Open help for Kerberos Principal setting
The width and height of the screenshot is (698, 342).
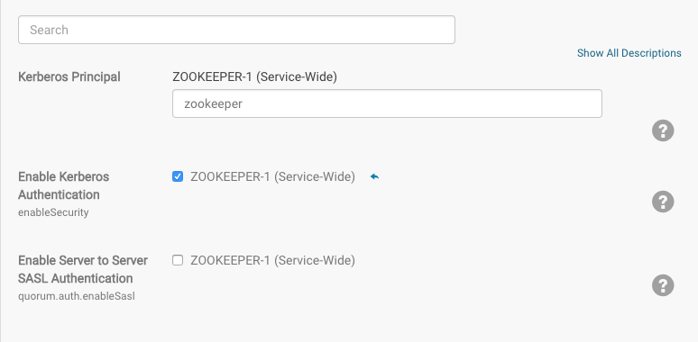(x=663, y=130)
